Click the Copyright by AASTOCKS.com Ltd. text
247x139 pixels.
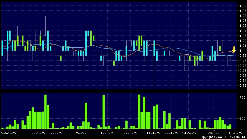point(222,137)
